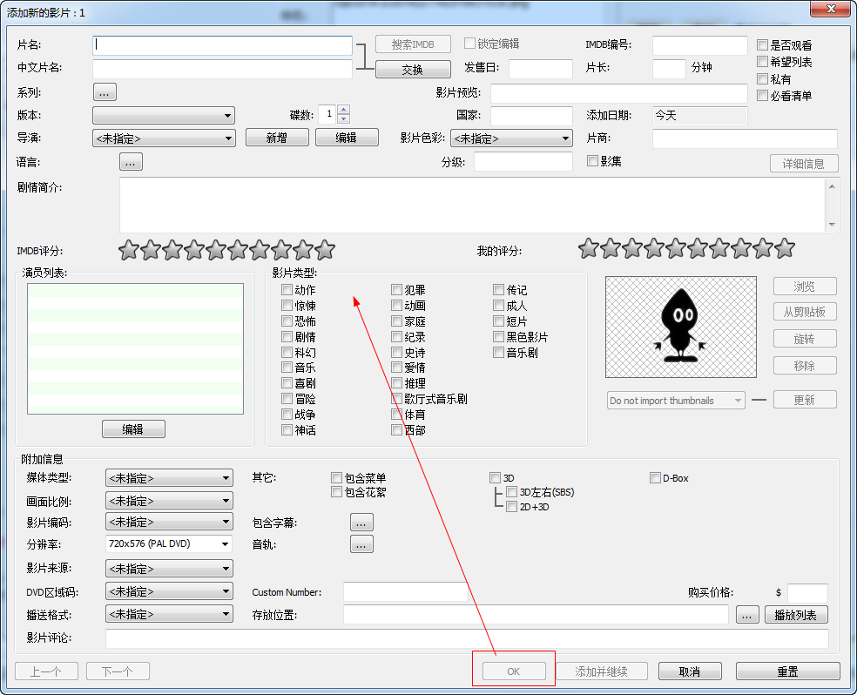Open audio track selection via the ... icon beside 音轨
Viewport: 857px width, 695px height.
point(361,543)
